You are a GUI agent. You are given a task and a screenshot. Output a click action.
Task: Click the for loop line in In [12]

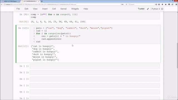53,34
